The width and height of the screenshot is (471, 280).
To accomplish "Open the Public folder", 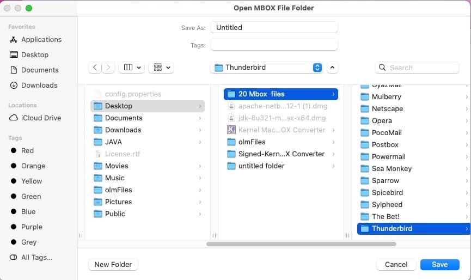I will click(148, 214).
